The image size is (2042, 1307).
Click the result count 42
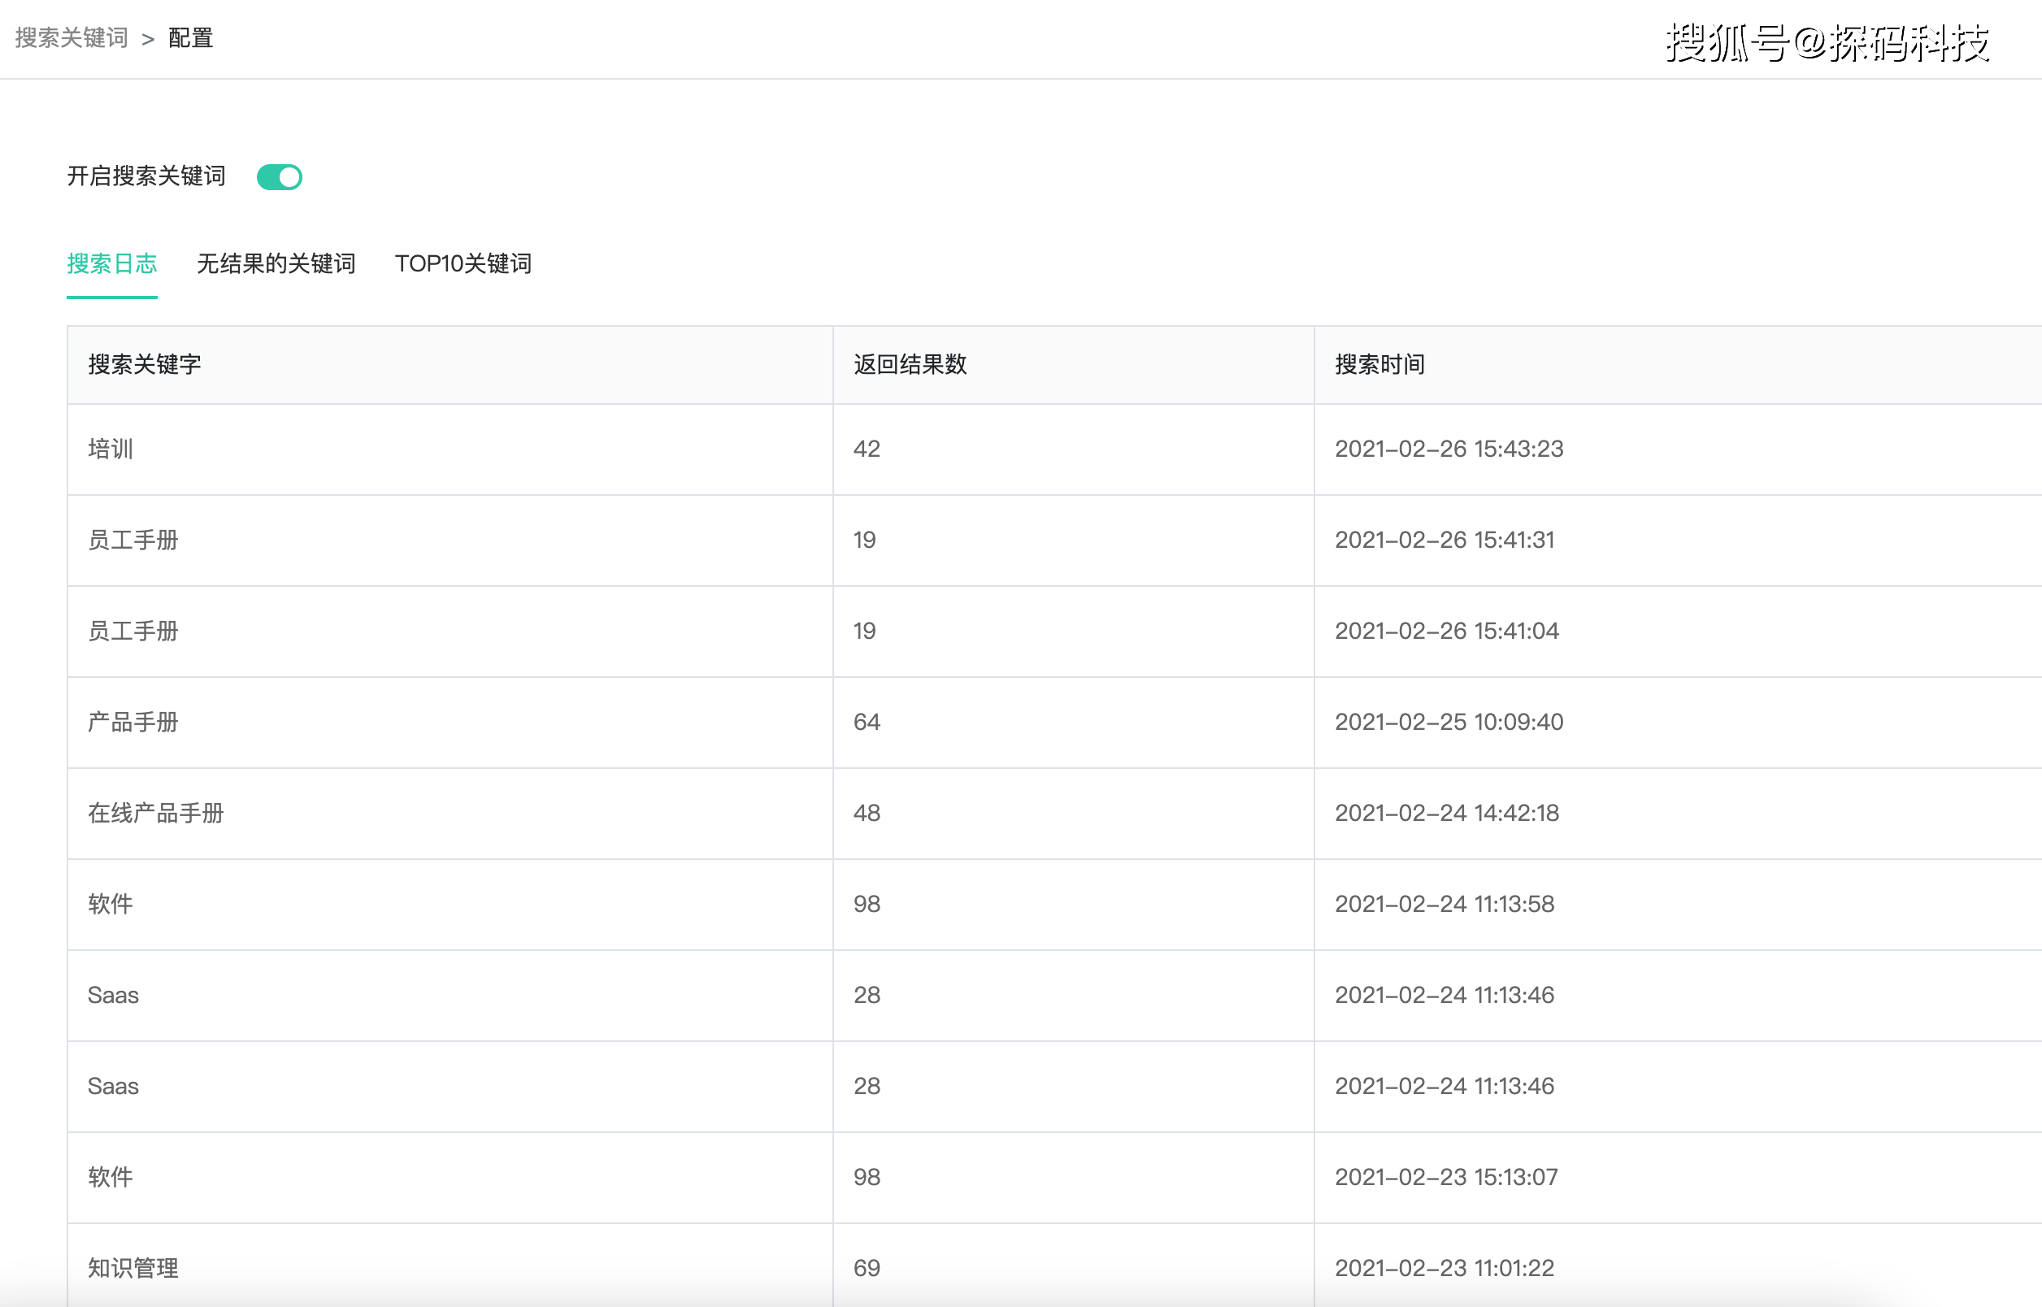(867, 449)
